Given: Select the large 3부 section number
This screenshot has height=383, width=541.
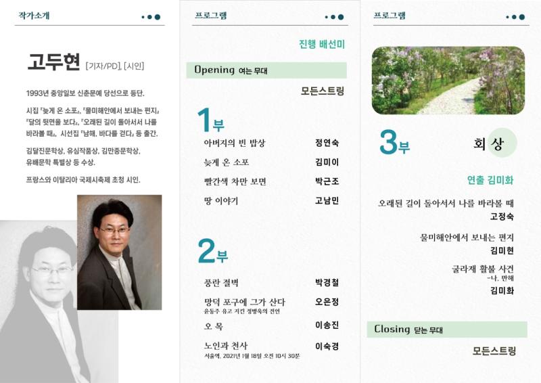Looking at the screenshot, I should 394,143.
